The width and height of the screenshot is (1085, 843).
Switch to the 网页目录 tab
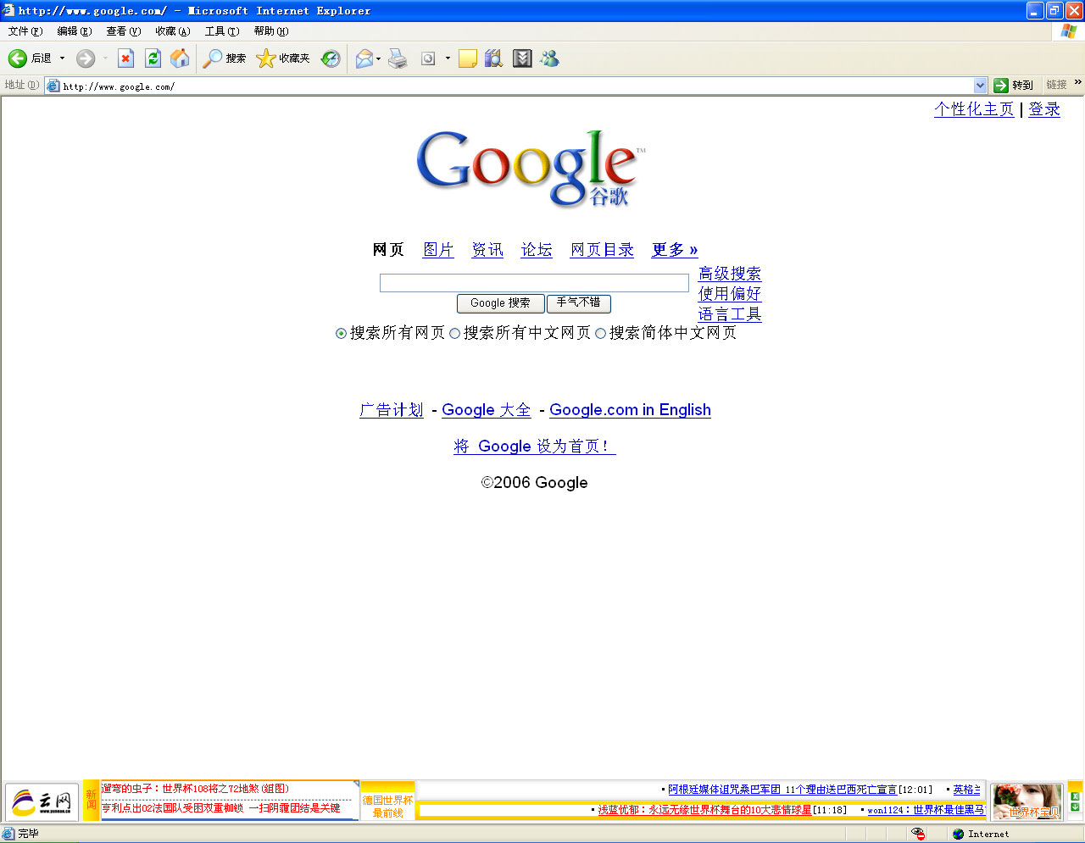click(x=602, y=250)
